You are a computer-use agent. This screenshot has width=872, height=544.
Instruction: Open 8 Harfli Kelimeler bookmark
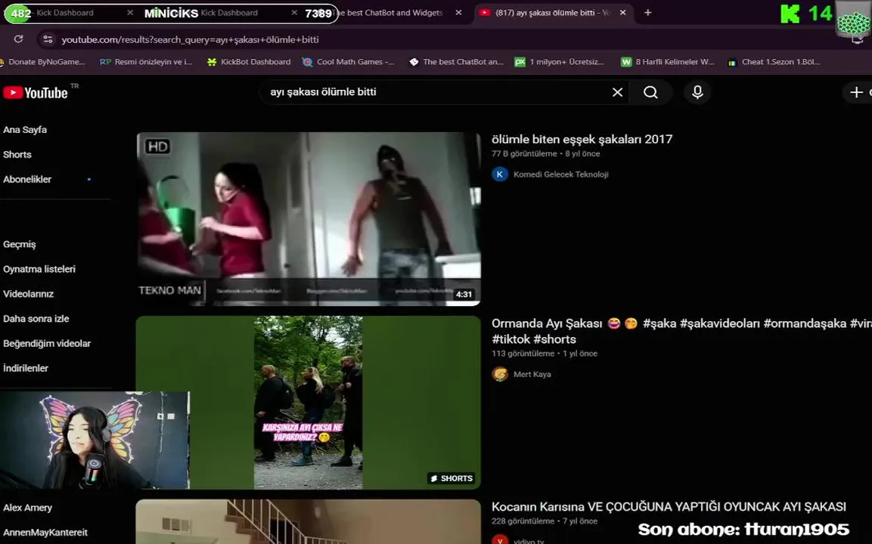click(668, 62)
